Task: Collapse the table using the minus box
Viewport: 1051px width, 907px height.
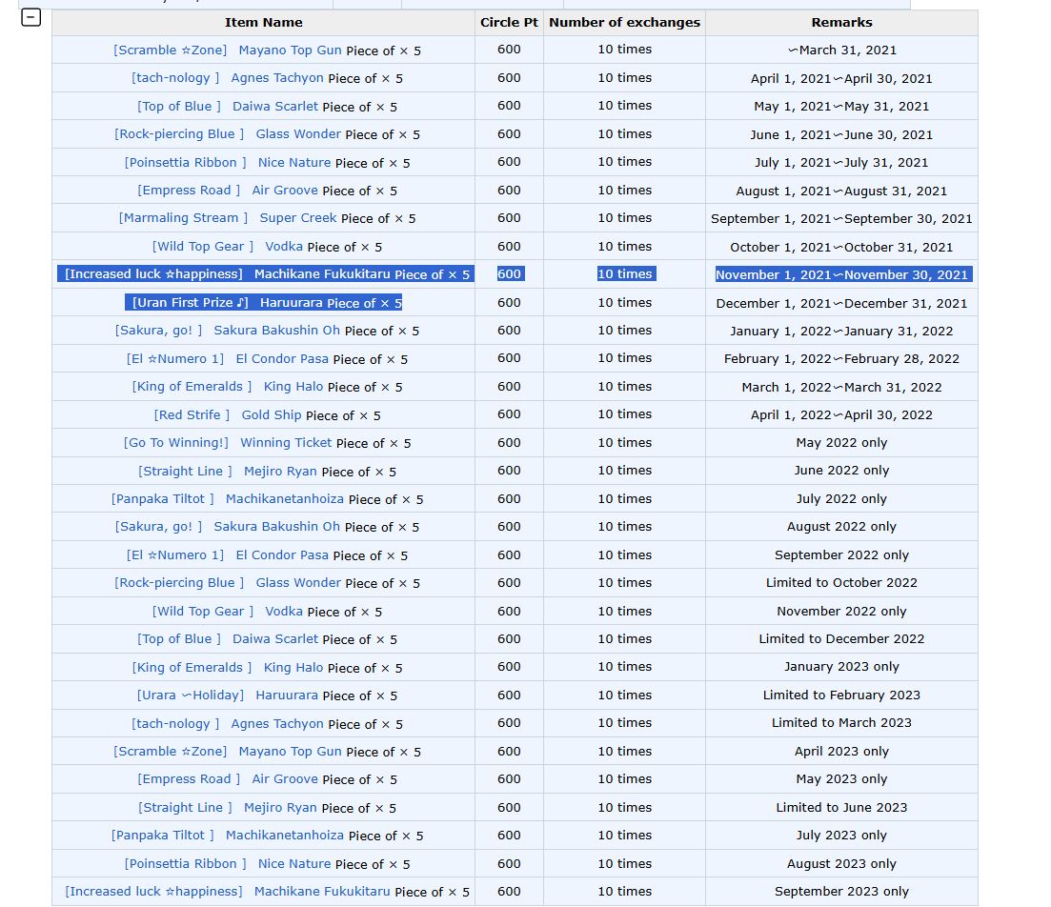Action: coord(30,17)
